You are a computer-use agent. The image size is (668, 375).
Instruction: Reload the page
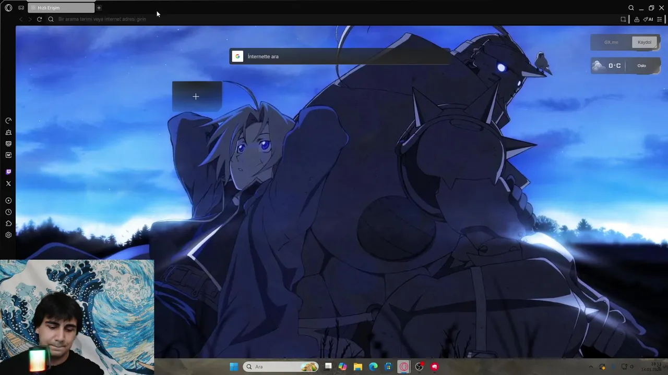coord(39,19)
